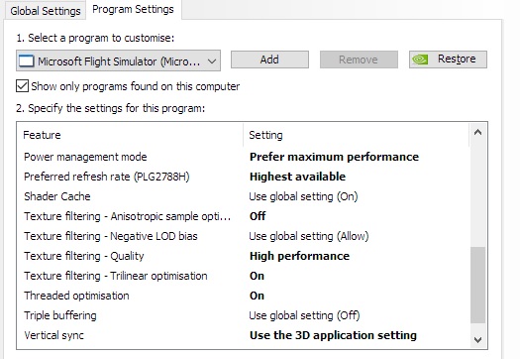Change the Power management mode setting
Viewport: 520px width, 359px height.
coord(334,157)
